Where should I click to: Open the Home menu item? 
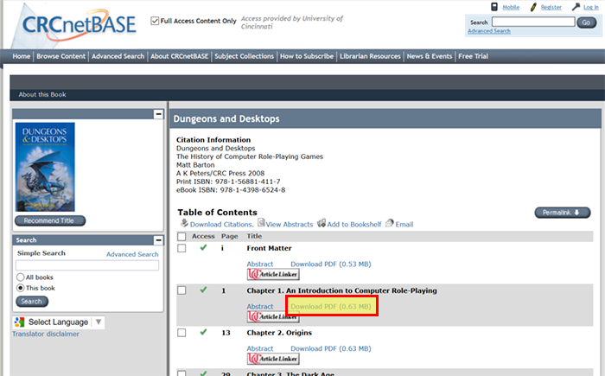22,56
